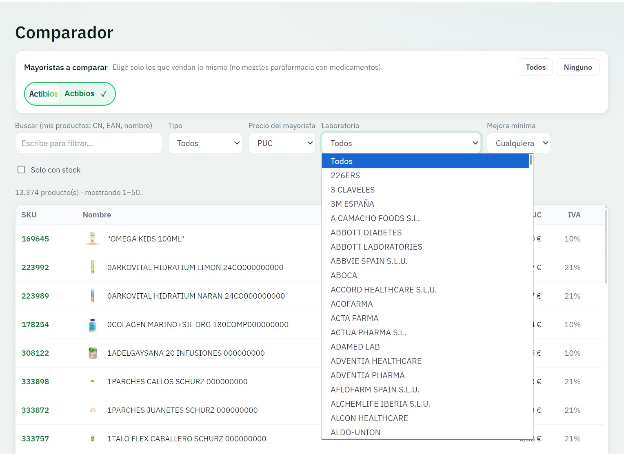Click the PARCHES CALLOS SCHURZ product thumbnail
The image size is (624, 454).
(x=93, y=381)
